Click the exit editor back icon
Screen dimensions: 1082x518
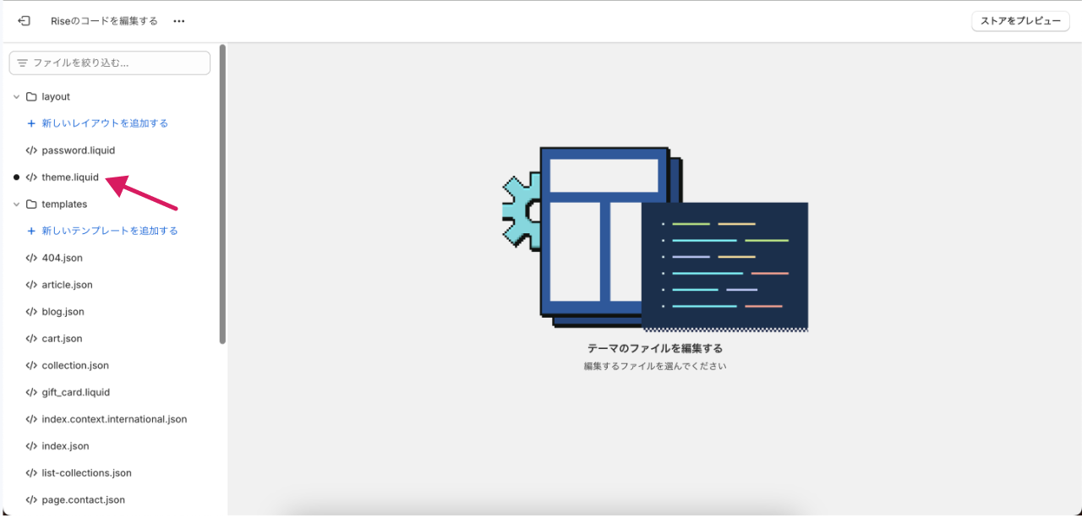click(x=24, y=21)
